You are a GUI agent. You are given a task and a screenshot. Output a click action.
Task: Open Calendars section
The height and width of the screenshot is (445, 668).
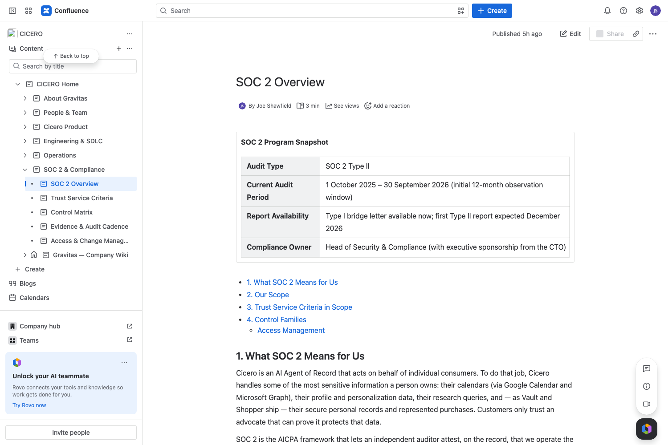tap(34, 298)
